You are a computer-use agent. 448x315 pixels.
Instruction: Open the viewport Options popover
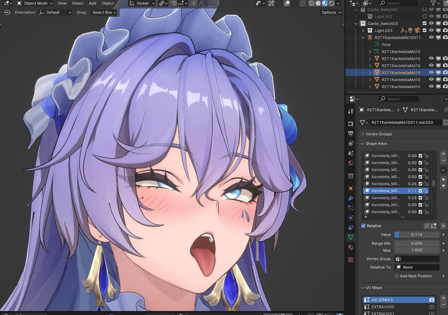[331, 12]
